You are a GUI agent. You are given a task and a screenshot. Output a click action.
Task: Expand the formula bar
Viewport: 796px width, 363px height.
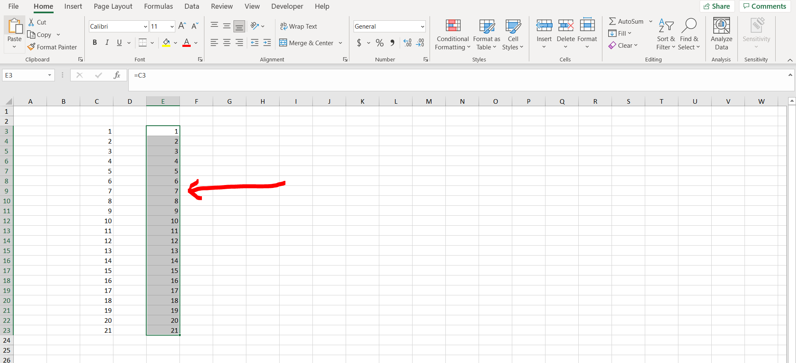(x=790, y=75)
